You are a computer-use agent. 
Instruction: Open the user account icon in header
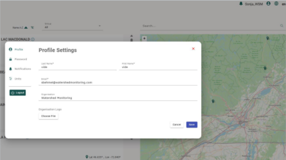268,4
